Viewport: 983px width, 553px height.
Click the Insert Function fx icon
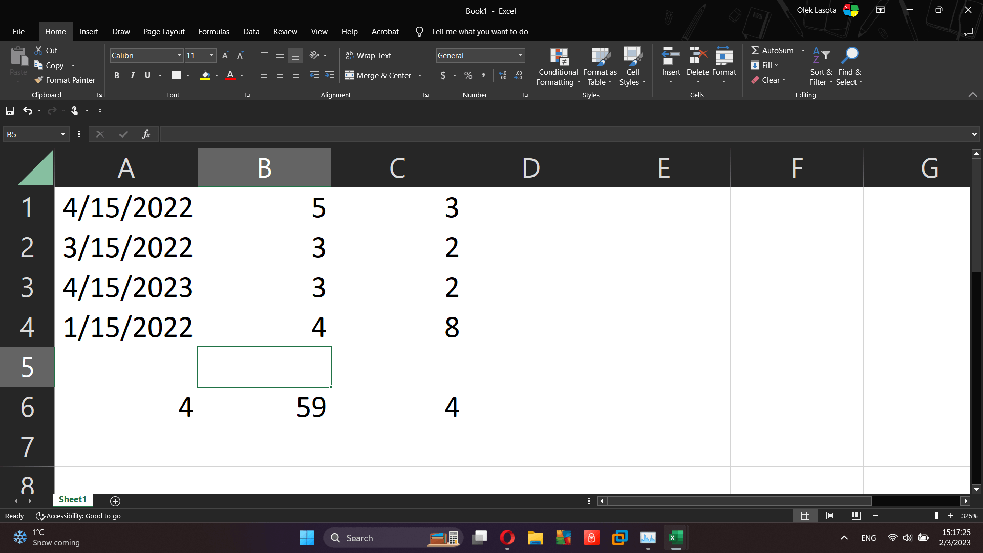click(x=146, y=134)
